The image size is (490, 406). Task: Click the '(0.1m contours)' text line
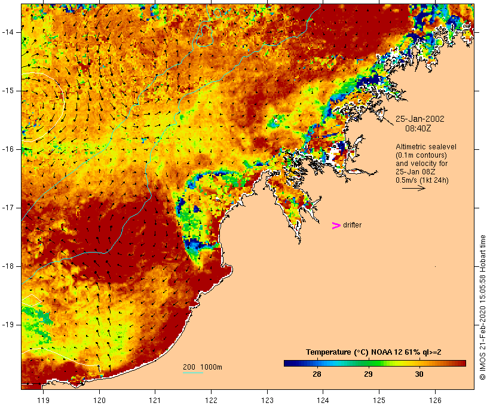coord(421,155)
